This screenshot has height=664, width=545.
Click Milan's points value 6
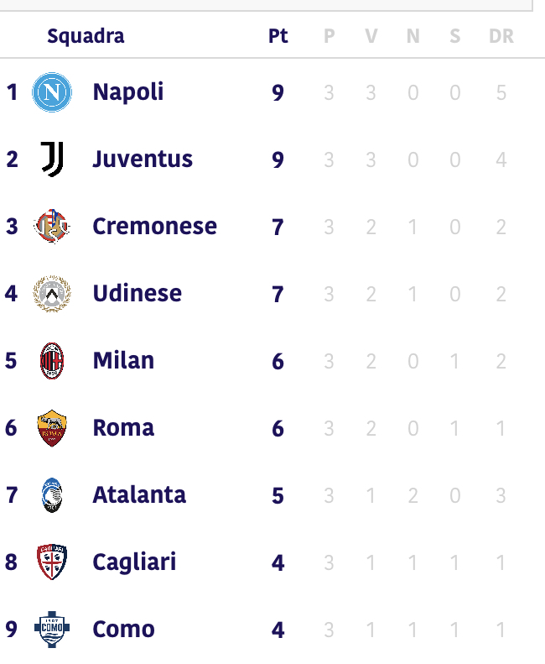pyautogui.click(x=278, y=361)
